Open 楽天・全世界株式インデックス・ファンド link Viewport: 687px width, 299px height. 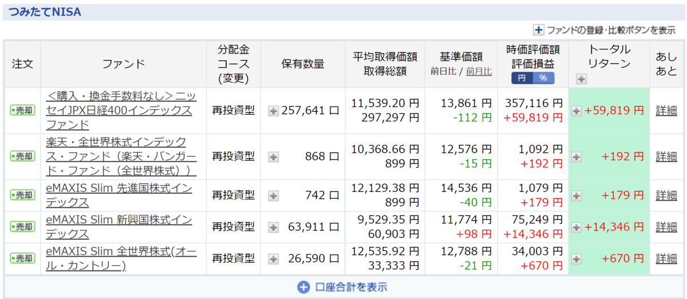pos(121,156)
